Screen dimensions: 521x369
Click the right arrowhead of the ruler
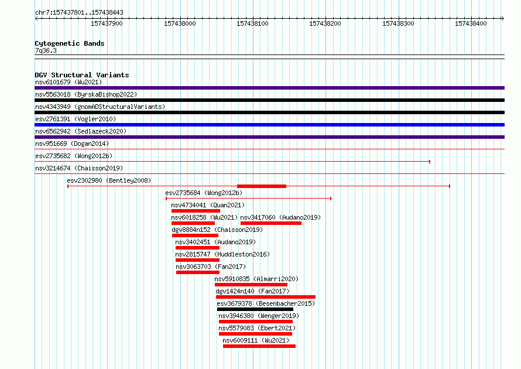[x=503, y=18]
